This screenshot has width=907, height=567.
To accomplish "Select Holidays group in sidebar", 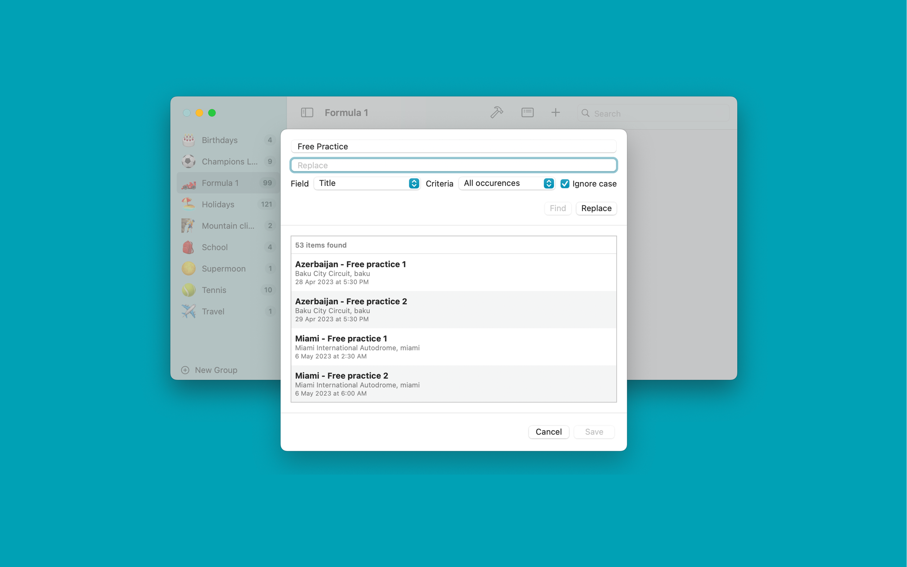I will click(218, 204).
